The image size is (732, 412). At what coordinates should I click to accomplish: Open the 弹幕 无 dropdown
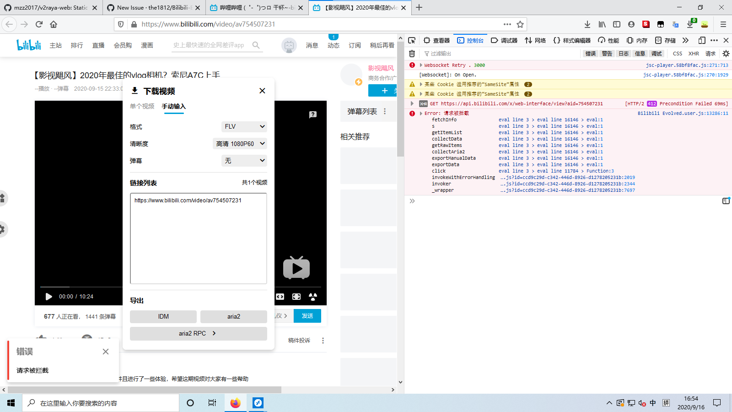[x=244, y=160]
